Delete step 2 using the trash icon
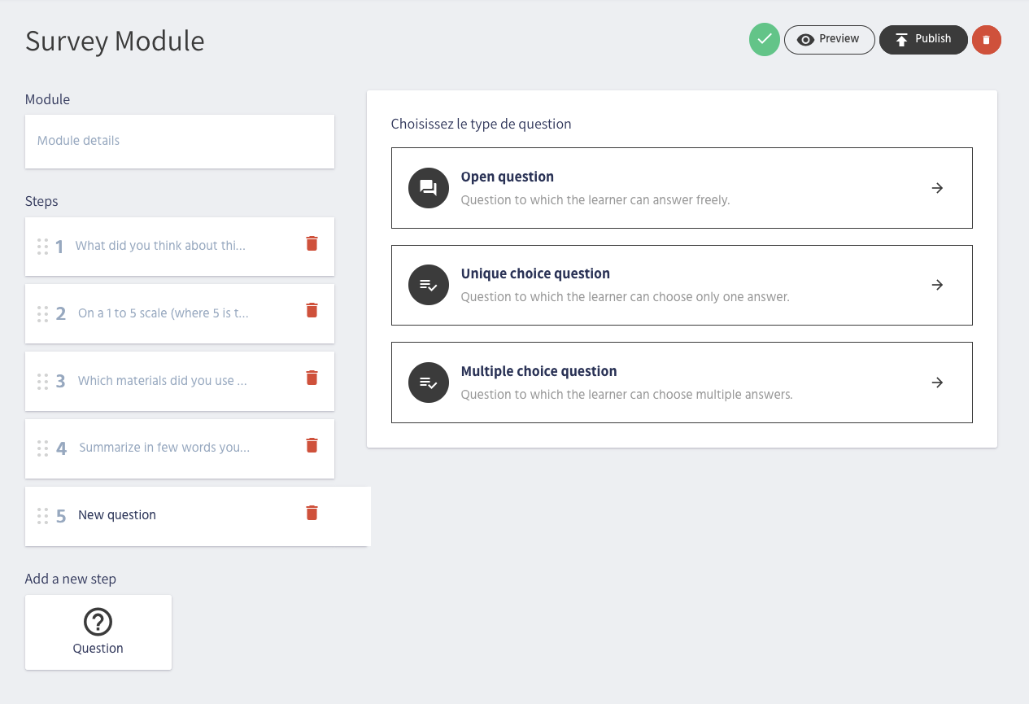Viewport: 1029px width, 704px height. 312,310
